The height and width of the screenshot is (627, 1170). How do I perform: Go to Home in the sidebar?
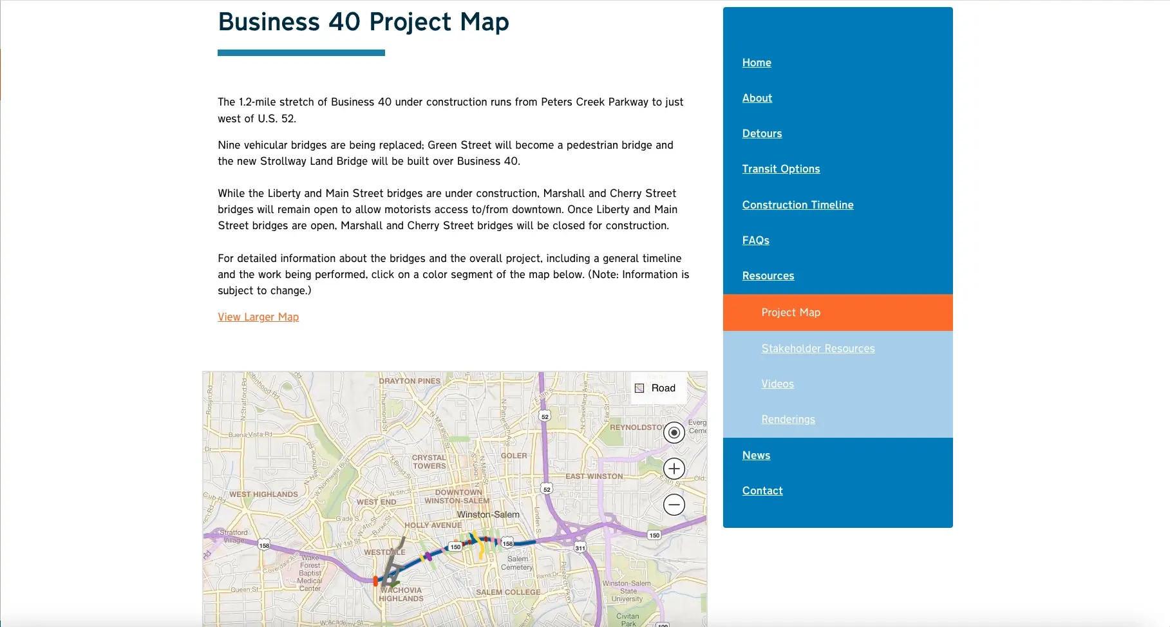pyautogui.click(x=757, y=62)
